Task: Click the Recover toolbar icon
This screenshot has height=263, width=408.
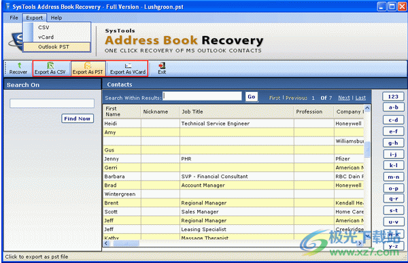Action: (18, 69)
